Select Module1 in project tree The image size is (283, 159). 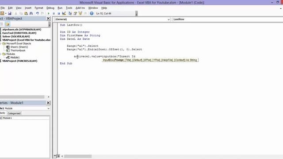pyautogui.click(x=15, y=57)
